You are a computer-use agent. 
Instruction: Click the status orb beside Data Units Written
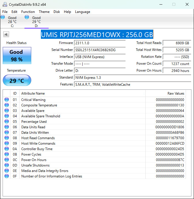[x=7, y=132]
